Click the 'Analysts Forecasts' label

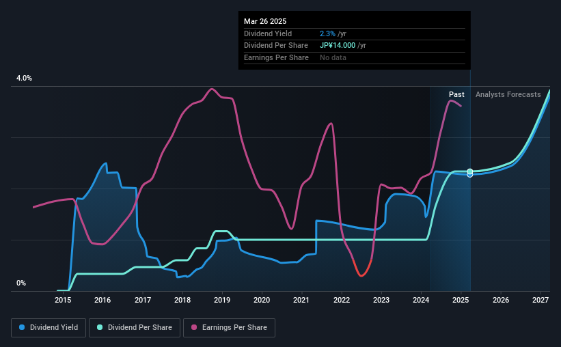pyautogui.click(x=508, y=94)
